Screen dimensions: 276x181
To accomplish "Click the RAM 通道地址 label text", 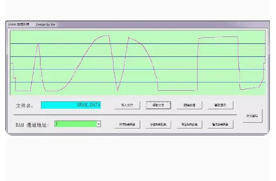I will (32, 125).
